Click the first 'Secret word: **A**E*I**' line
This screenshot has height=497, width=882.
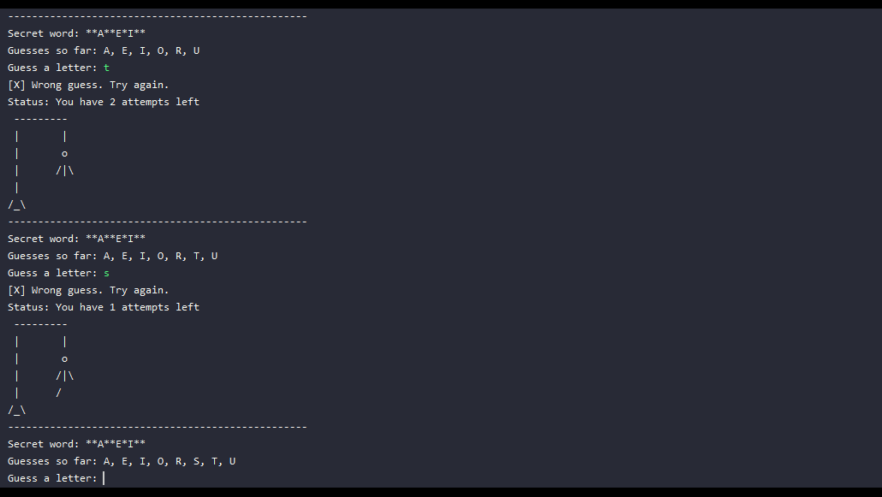pyautogui.click(x=76, y=33)
